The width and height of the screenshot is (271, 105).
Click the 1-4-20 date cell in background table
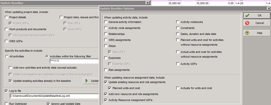pos(249,3)
